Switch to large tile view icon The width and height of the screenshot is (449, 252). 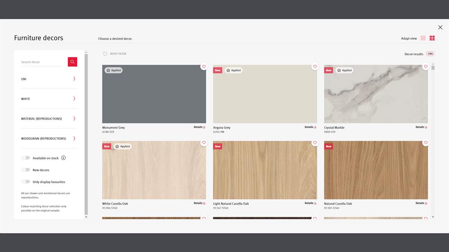[x=432, y=39]
